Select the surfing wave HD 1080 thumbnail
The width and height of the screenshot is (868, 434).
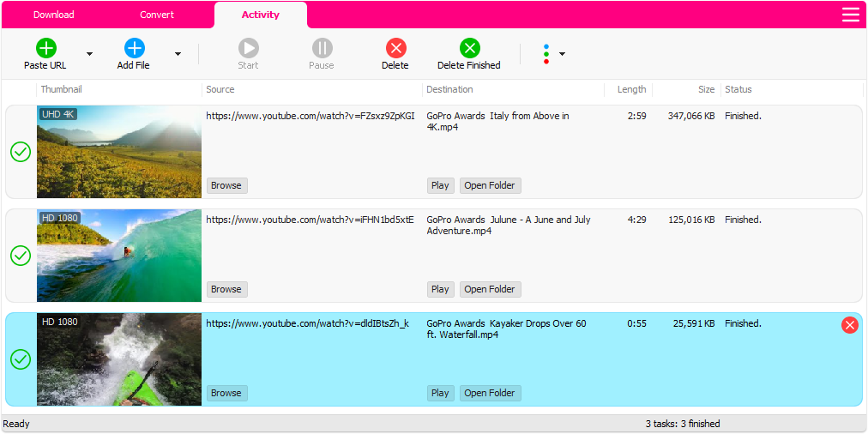(119, 256)
